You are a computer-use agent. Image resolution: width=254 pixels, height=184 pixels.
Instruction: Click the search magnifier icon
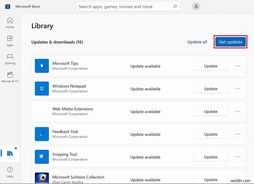[x=175, y=6]
